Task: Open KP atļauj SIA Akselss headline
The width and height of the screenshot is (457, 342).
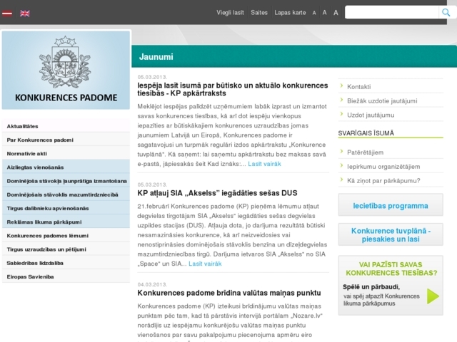Action: click(x=217, y=193)
